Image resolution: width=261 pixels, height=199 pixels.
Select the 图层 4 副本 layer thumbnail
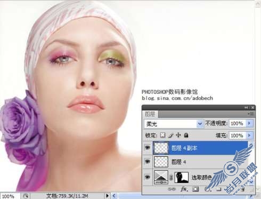(161, 148)
